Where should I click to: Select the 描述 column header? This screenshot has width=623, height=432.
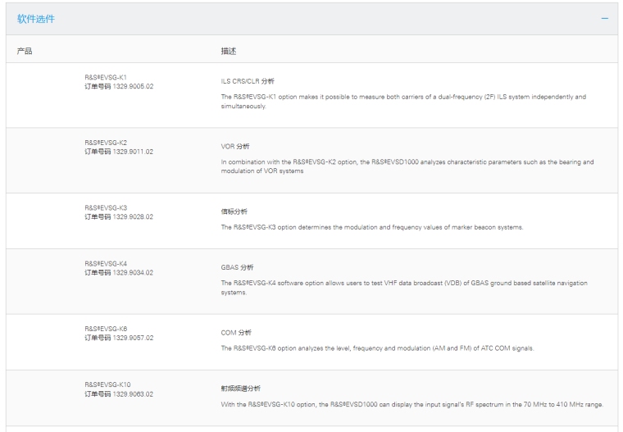click(229, 51)
